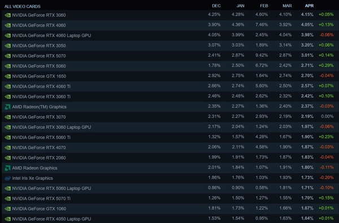This screenshot has width=339, height=223.
Task: Click the MAR column header
Action: pos(287,6)
